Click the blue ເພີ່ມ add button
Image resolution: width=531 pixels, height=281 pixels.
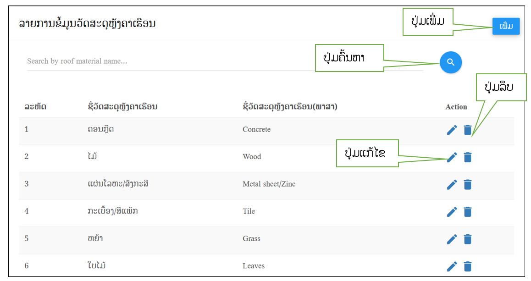[506, 26]
